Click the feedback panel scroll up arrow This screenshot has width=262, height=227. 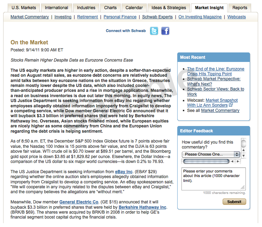pos(244,150)
